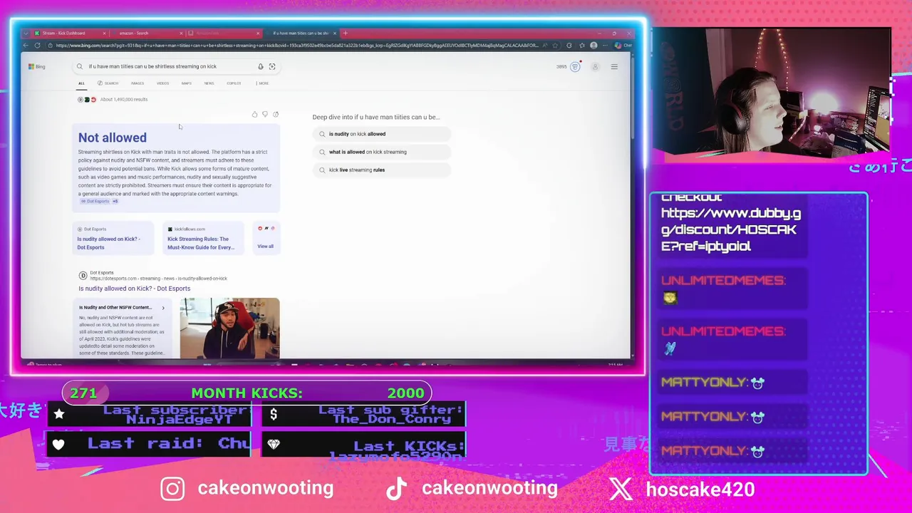Click 'kick live streaming rules' suggestion
This screenshot has height=513, width=912.
coord(382,170)
